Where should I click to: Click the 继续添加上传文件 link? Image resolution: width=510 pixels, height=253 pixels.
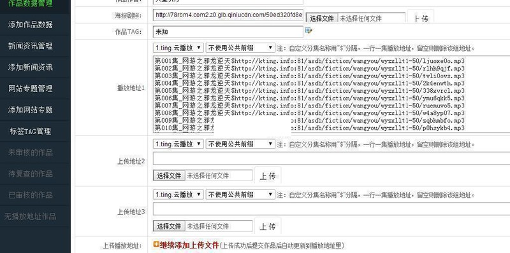click(189, 245)
